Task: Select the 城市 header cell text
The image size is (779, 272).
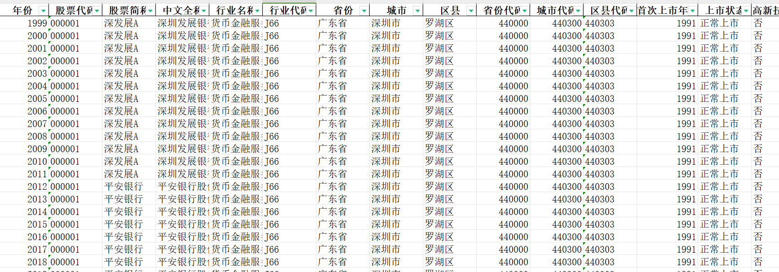Action: point(397,10)
